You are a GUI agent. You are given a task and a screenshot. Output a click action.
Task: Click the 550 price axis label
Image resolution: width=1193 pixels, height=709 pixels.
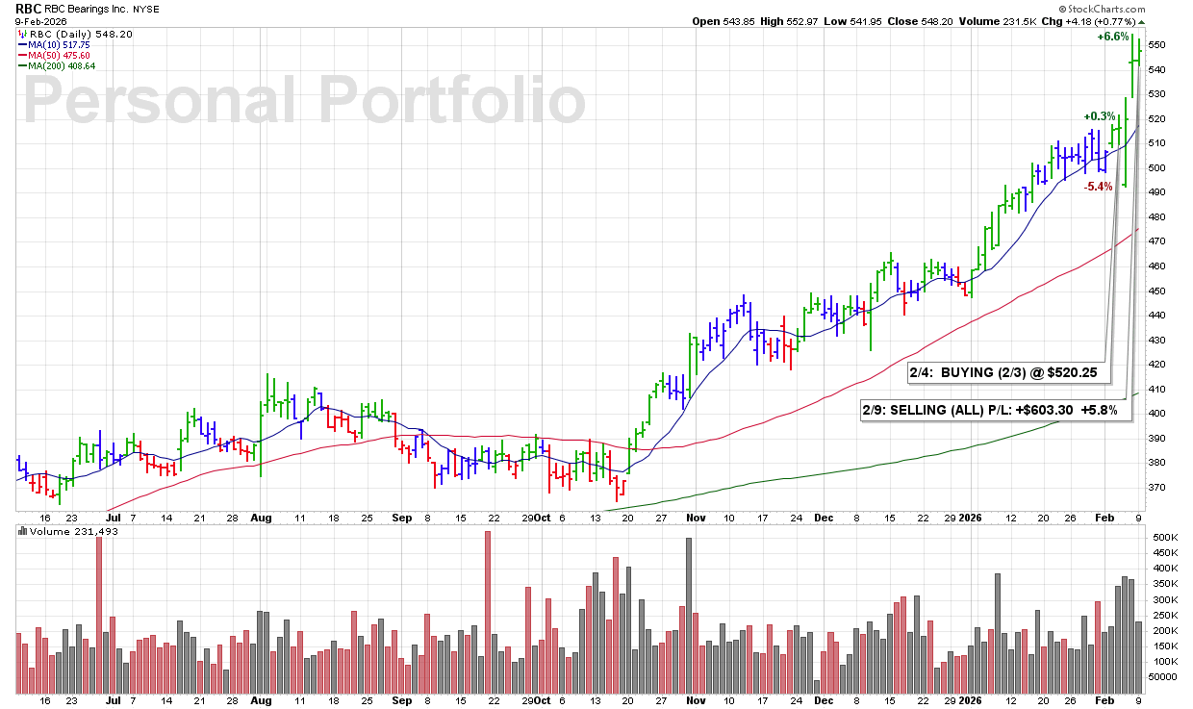tap(1157, 45)
